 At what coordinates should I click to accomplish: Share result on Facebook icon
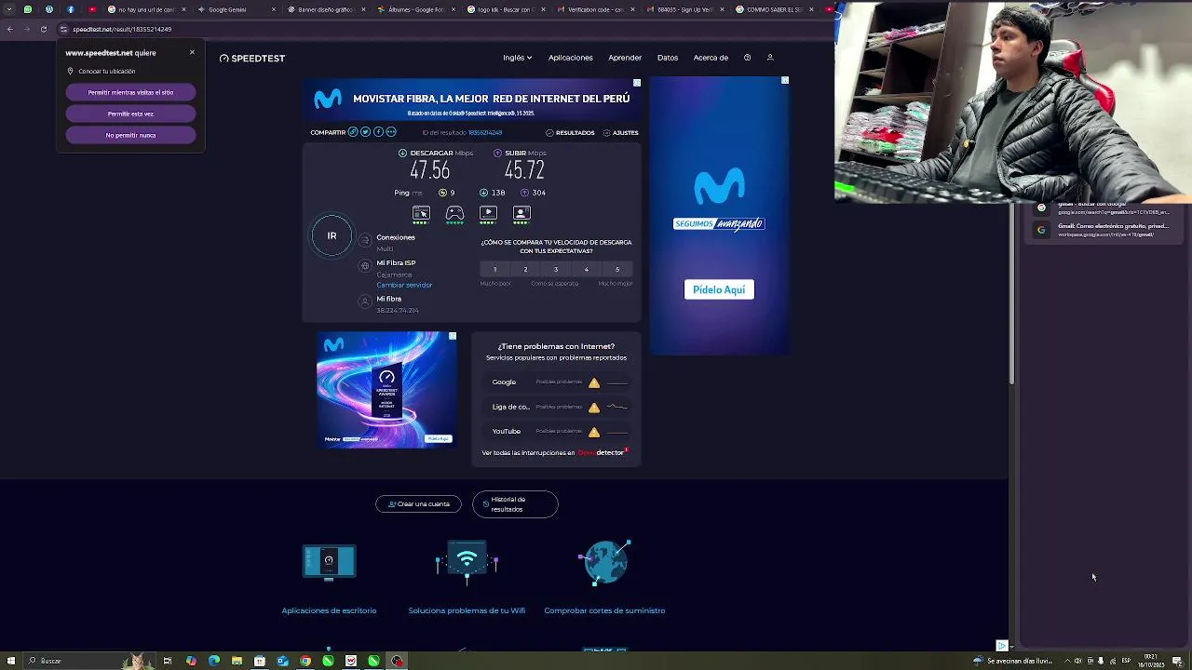[378, 132]
